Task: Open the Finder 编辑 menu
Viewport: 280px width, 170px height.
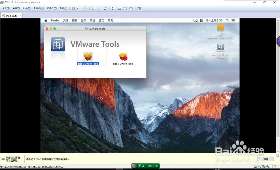Action: coord(75,20)
